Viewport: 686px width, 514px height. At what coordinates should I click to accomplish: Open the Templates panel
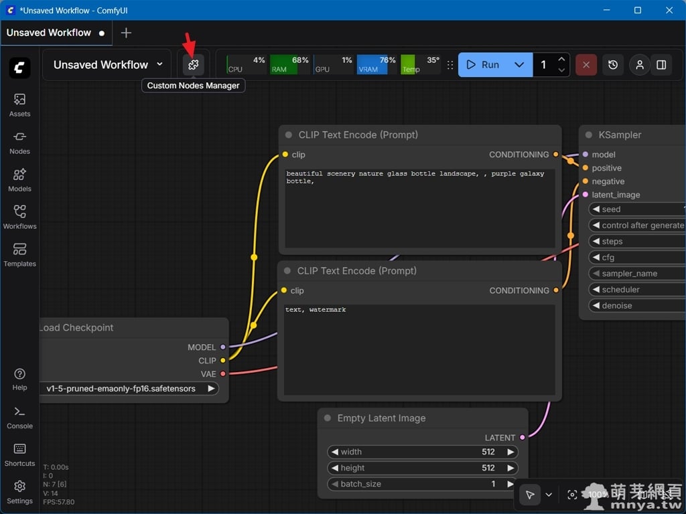click(x=19, y=254)
